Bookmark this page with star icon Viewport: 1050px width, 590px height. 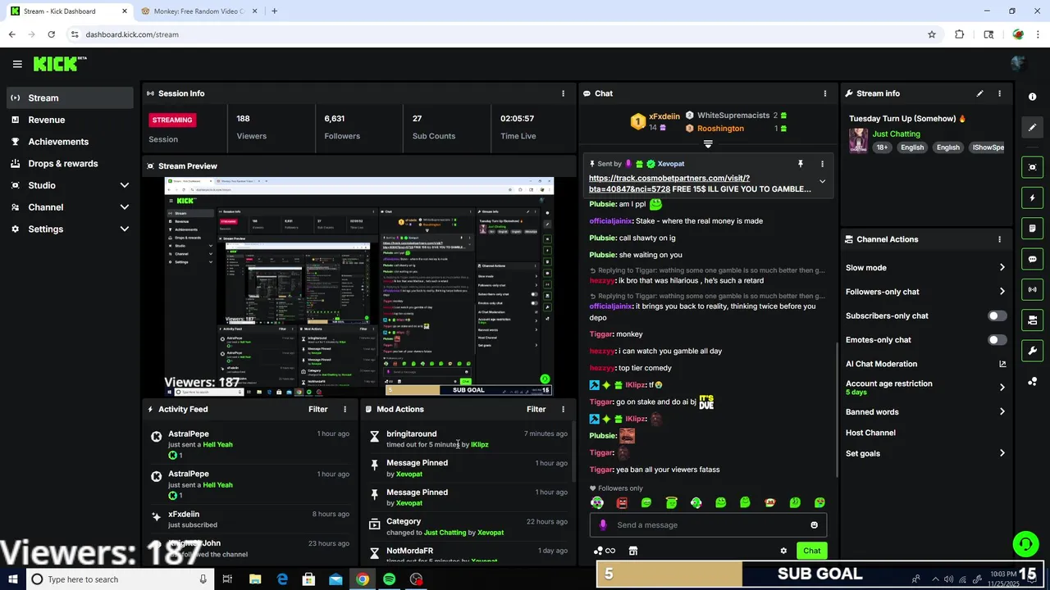point(932,34)
